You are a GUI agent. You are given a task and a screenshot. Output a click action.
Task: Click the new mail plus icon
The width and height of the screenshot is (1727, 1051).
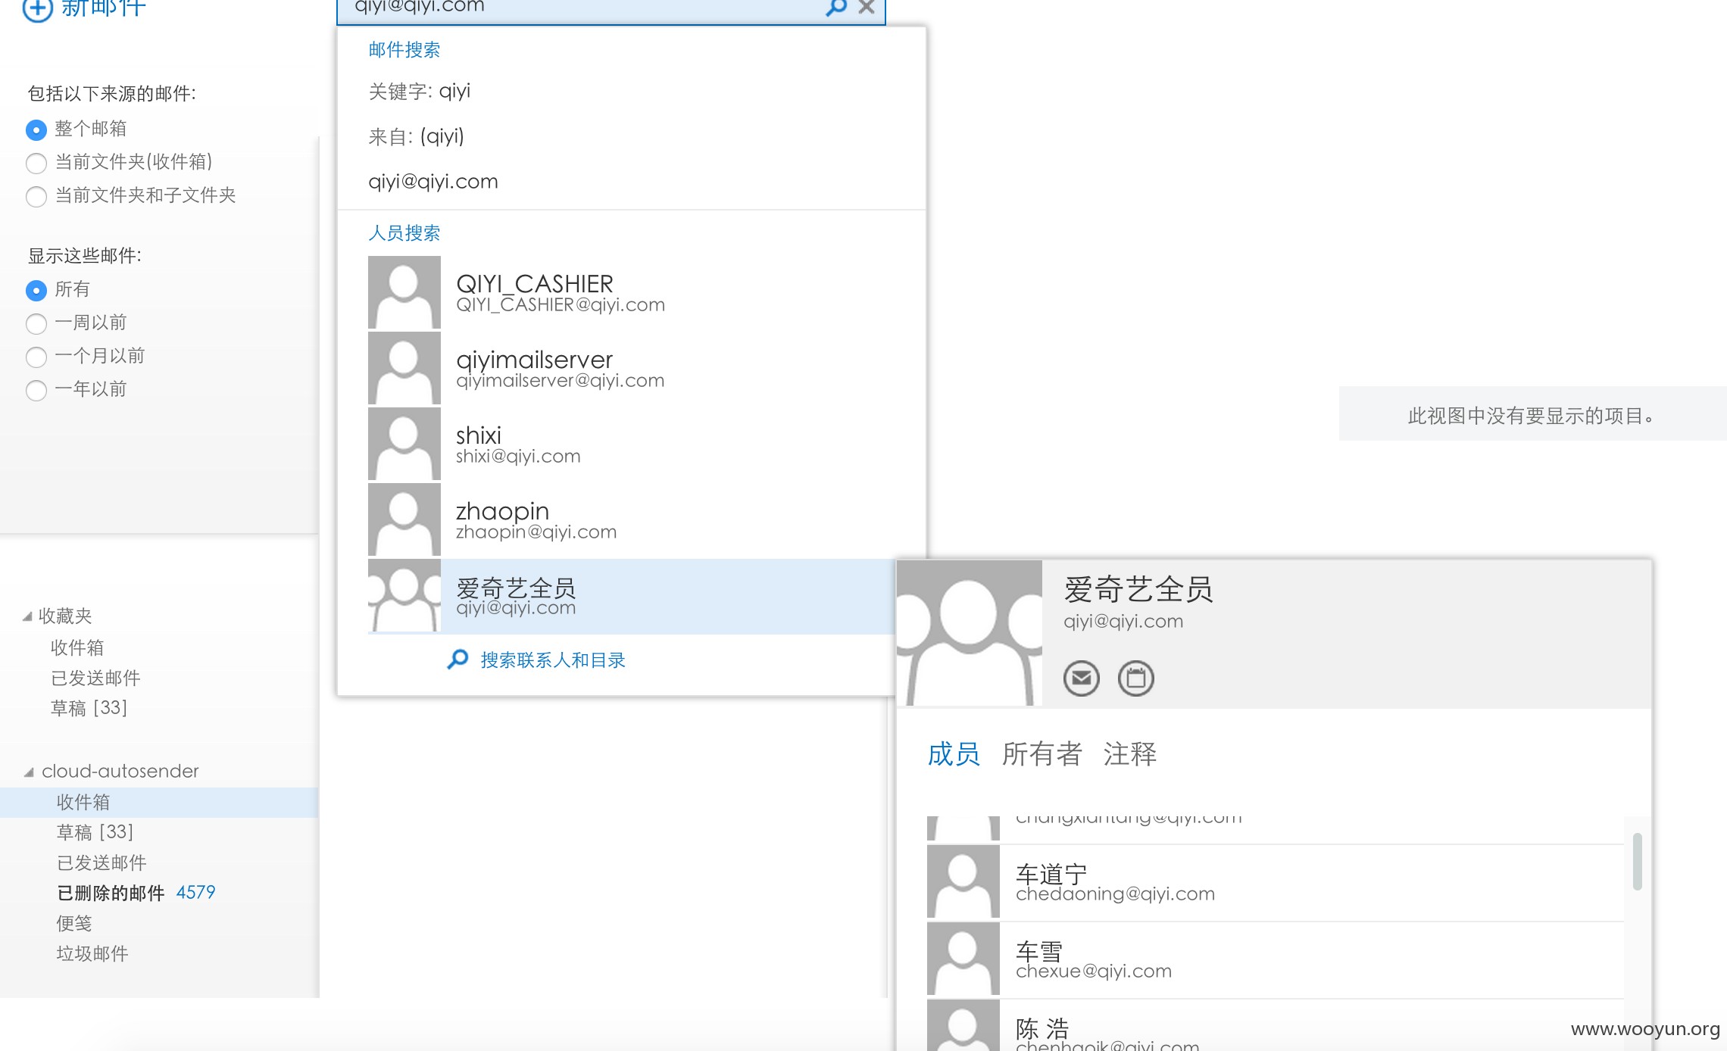tap(38, 10)
